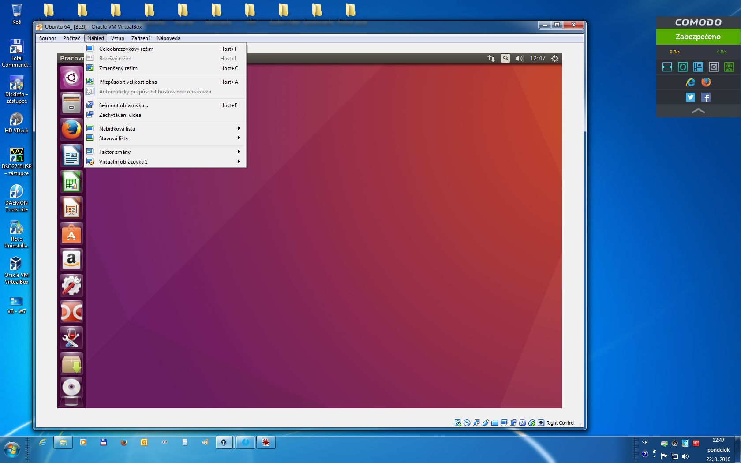Open Total Commander desktop shortcut
The width and height of the screenshot is (741, 463).
(16, 53)
